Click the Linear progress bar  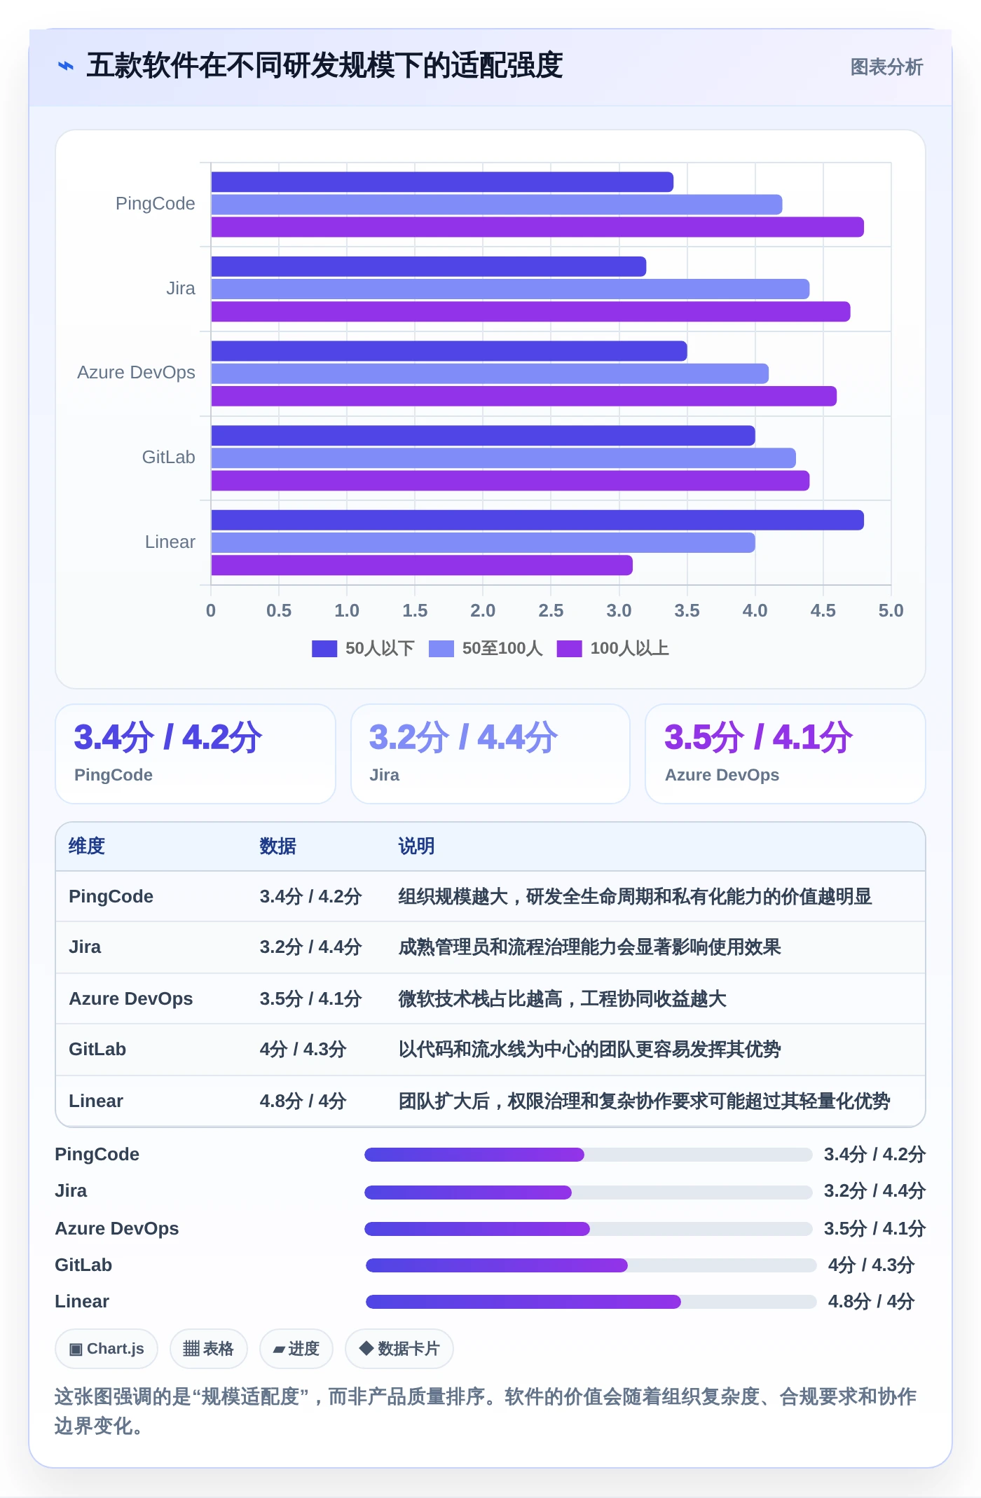[591, 1301]
